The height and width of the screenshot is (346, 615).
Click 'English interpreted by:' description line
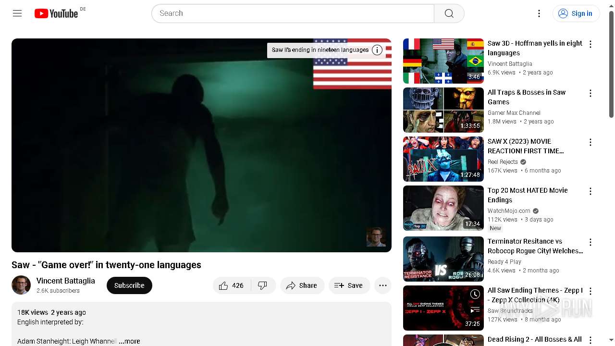50,322
